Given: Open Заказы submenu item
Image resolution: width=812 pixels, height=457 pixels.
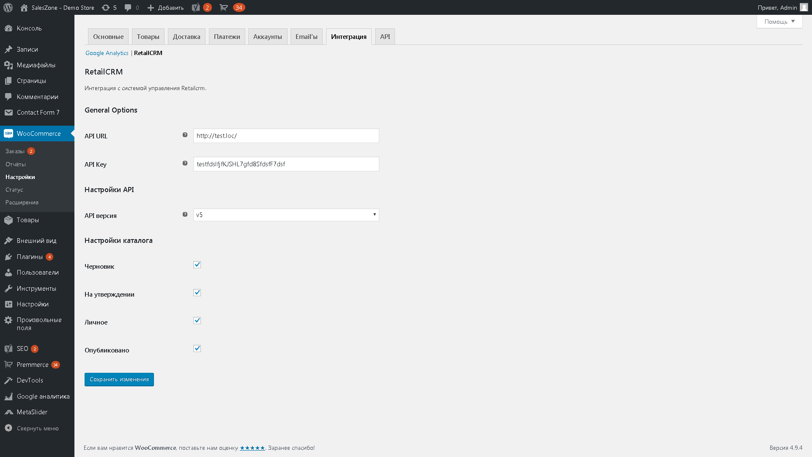Looking at the screenshot, I should pyautogui.click(x=15, y=151).
